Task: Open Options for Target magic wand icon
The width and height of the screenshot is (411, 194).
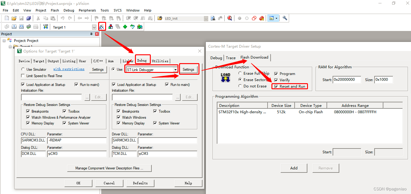Action: pos(102,27)
